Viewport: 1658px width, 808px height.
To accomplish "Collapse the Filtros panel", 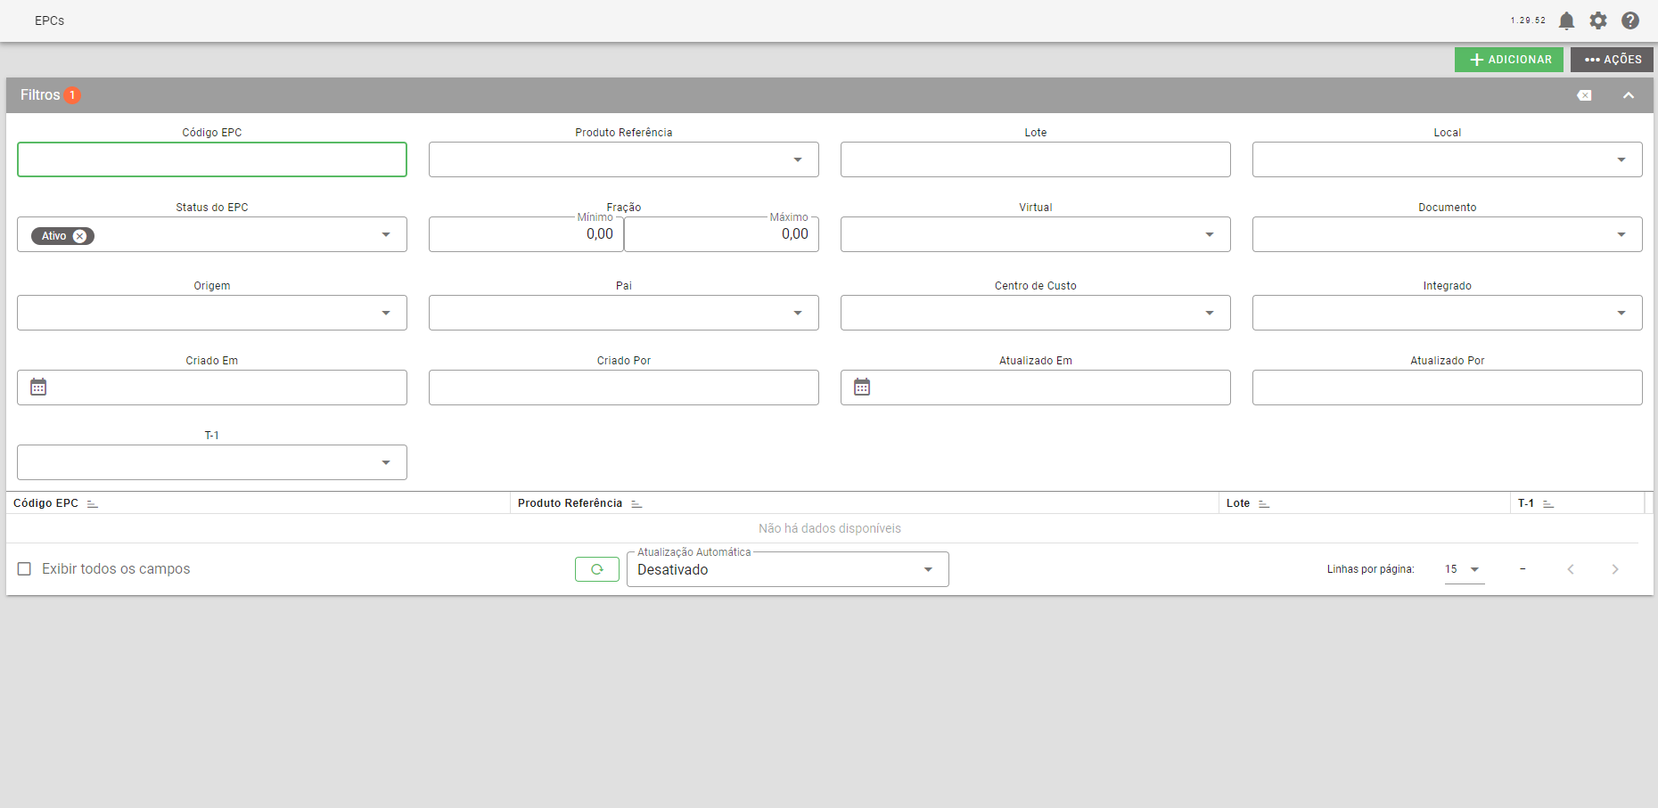I will click(1629, 95).
